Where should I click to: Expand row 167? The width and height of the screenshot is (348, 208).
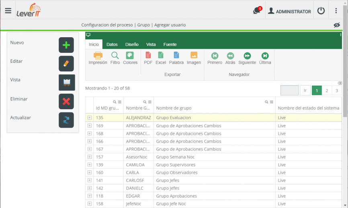[x=90, y=149]
